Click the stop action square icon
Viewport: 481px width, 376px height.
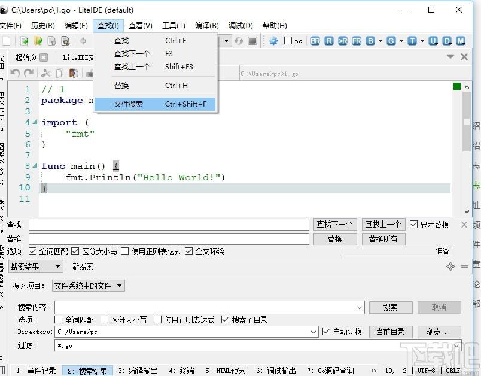[252, 41]
